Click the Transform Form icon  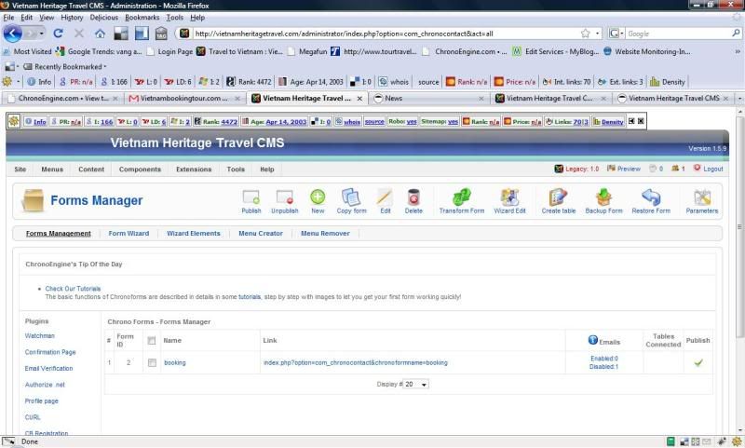[x=461, y=197]
